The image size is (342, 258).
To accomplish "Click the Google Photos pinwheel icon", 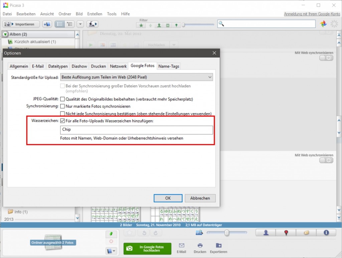I will pos(323,24).
